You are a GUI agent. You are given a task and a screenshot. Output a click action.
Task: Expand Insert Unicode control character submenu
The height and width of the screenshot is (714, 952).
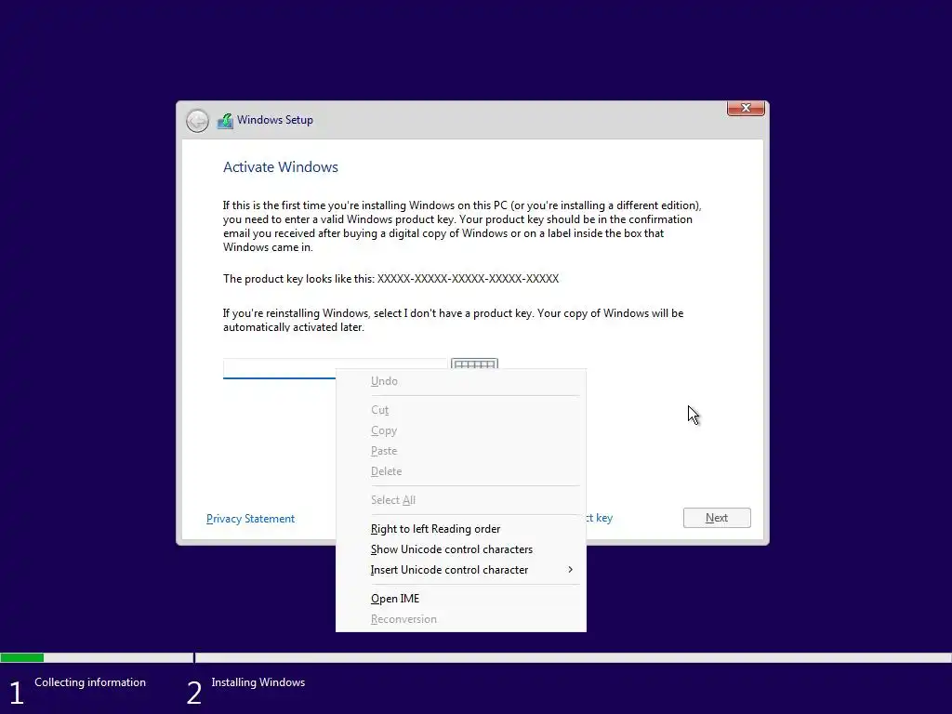[x=460, y=570]
